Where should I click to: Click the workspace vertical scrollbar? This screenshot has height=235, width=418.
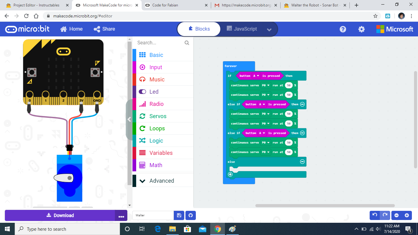(x=416, y=119)
